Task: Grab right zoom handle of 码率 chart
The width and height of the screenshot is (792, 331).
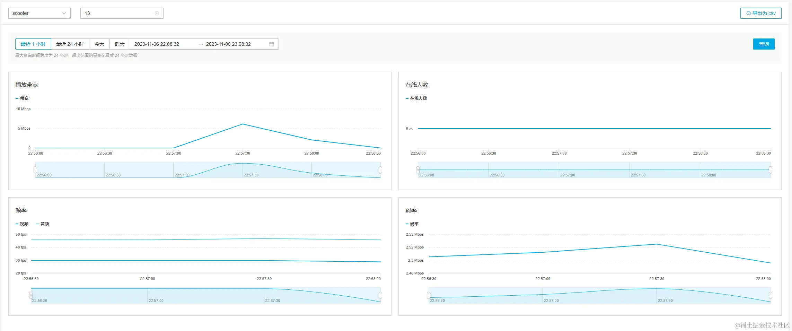Action: (771, 295)
